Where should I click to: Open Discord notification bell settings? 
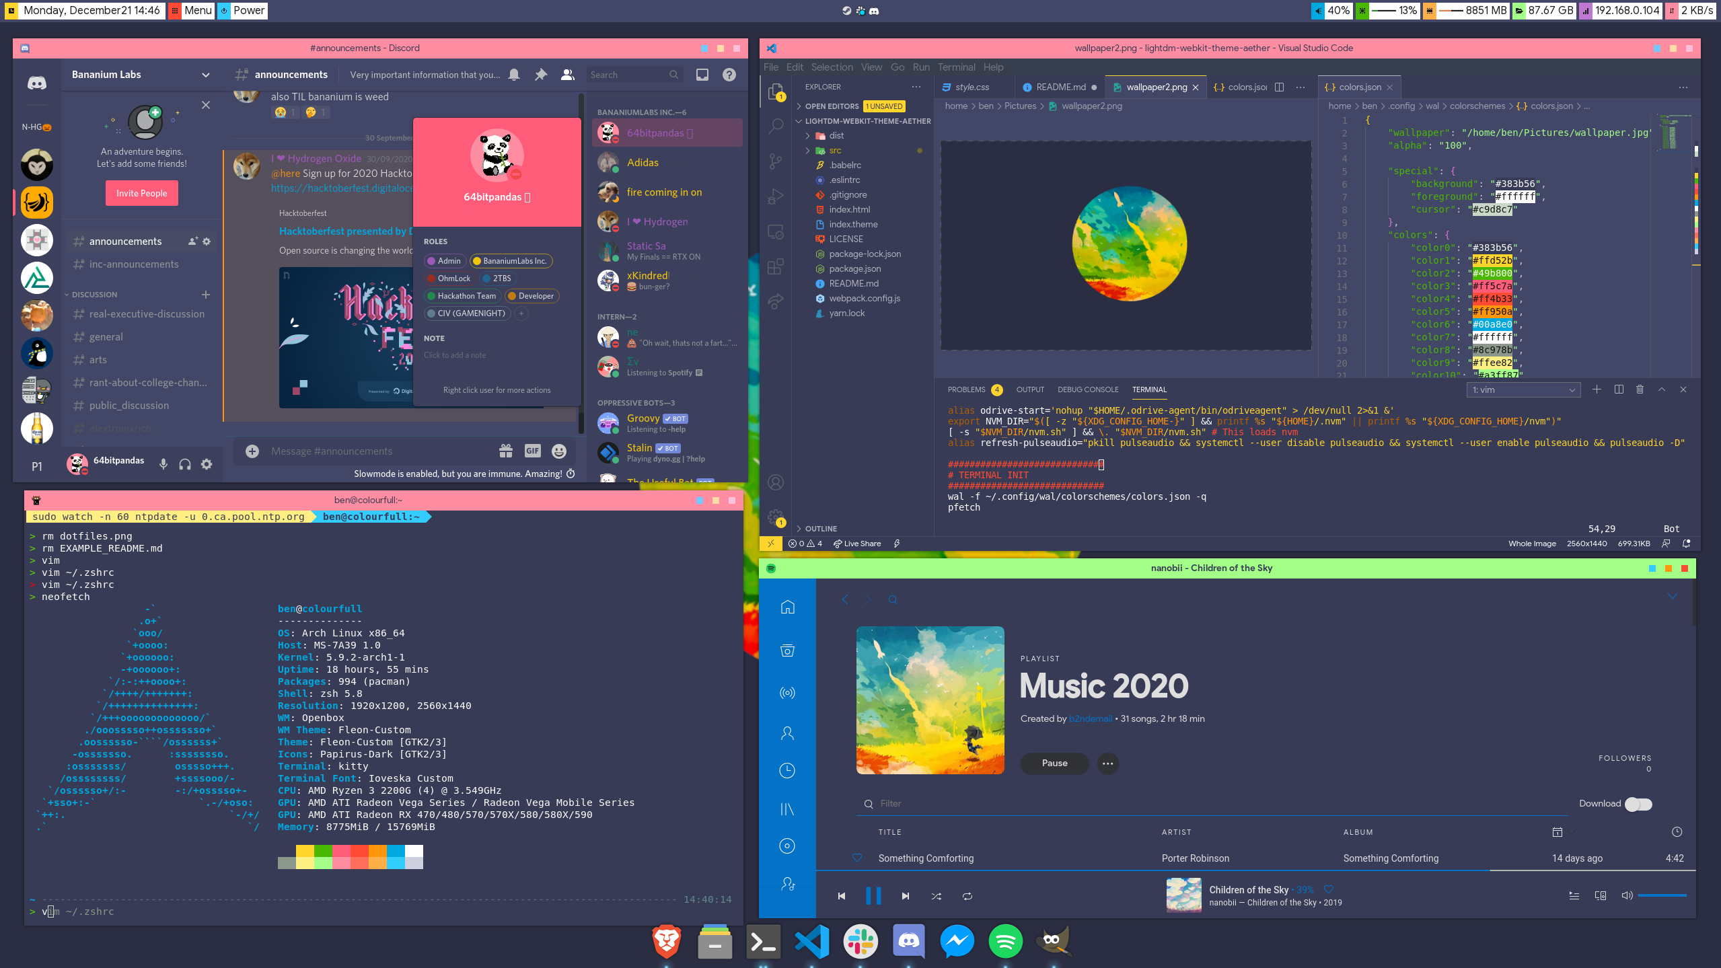tap(514, 75)
